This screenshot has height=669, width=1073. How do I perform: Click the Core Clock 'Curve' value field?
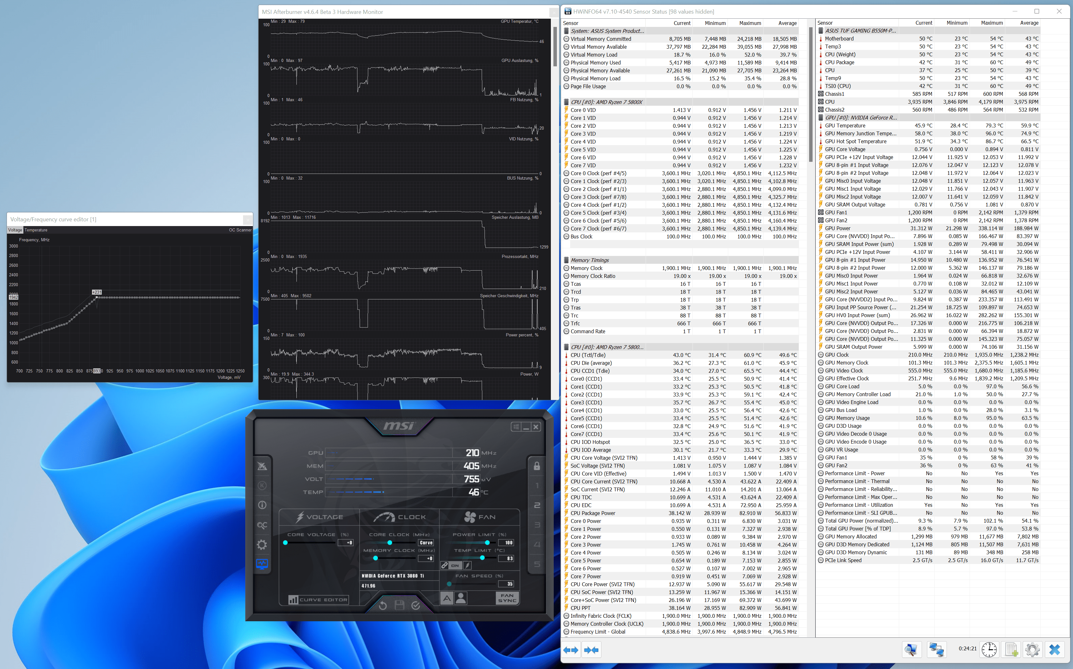click(x=426, y=543)
